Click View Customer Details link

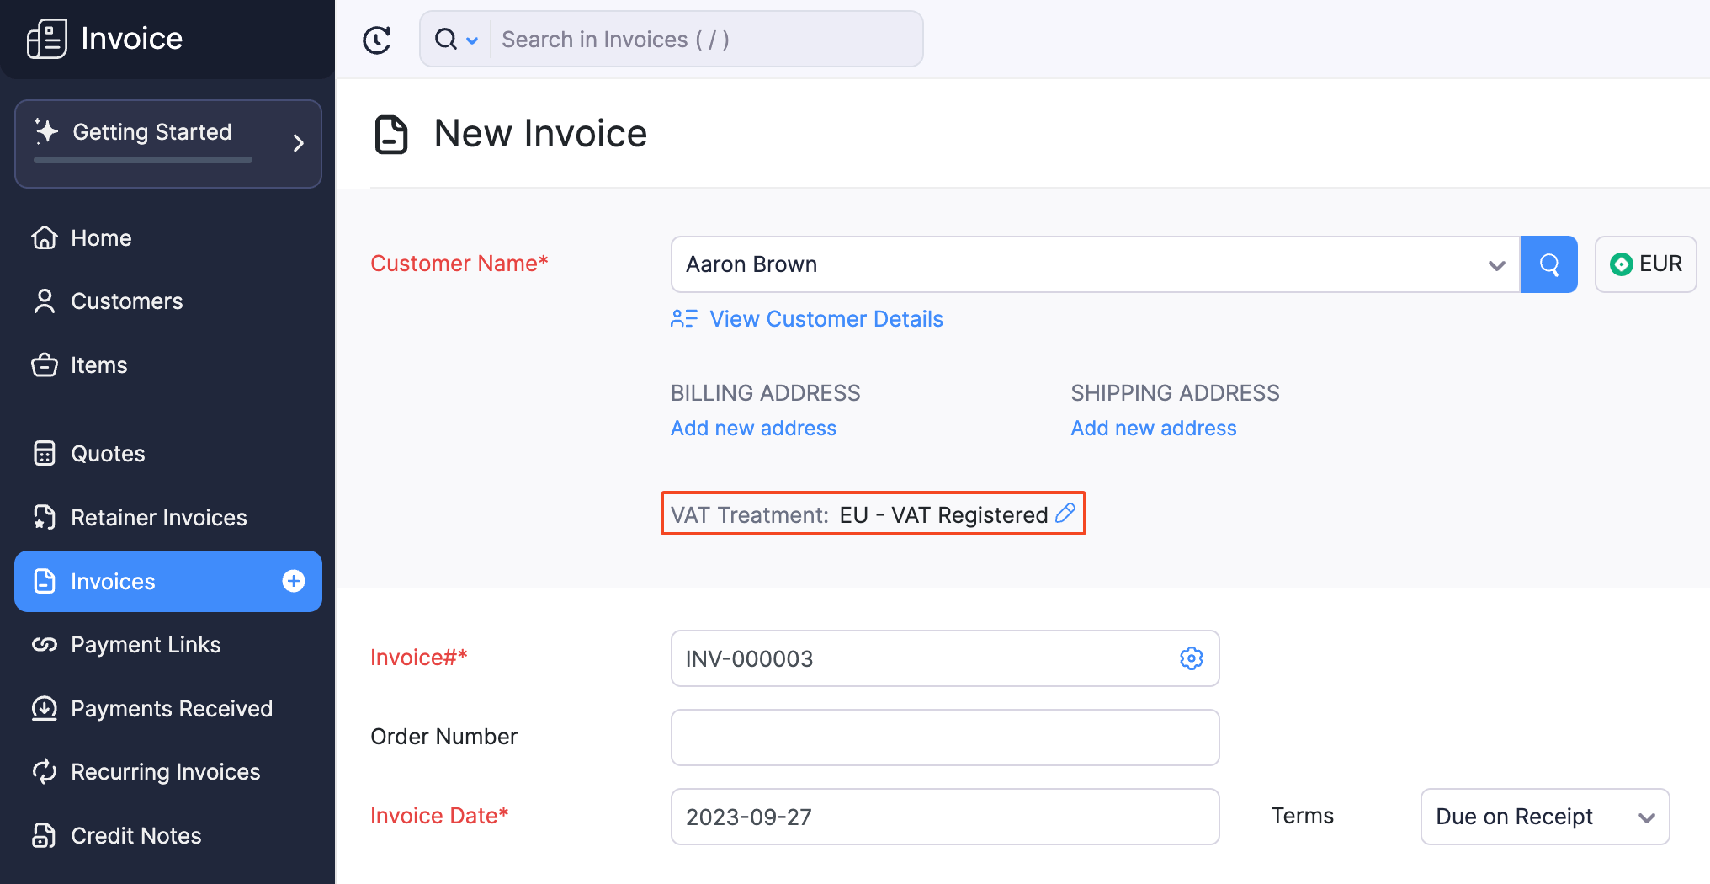tap(826, 318)
